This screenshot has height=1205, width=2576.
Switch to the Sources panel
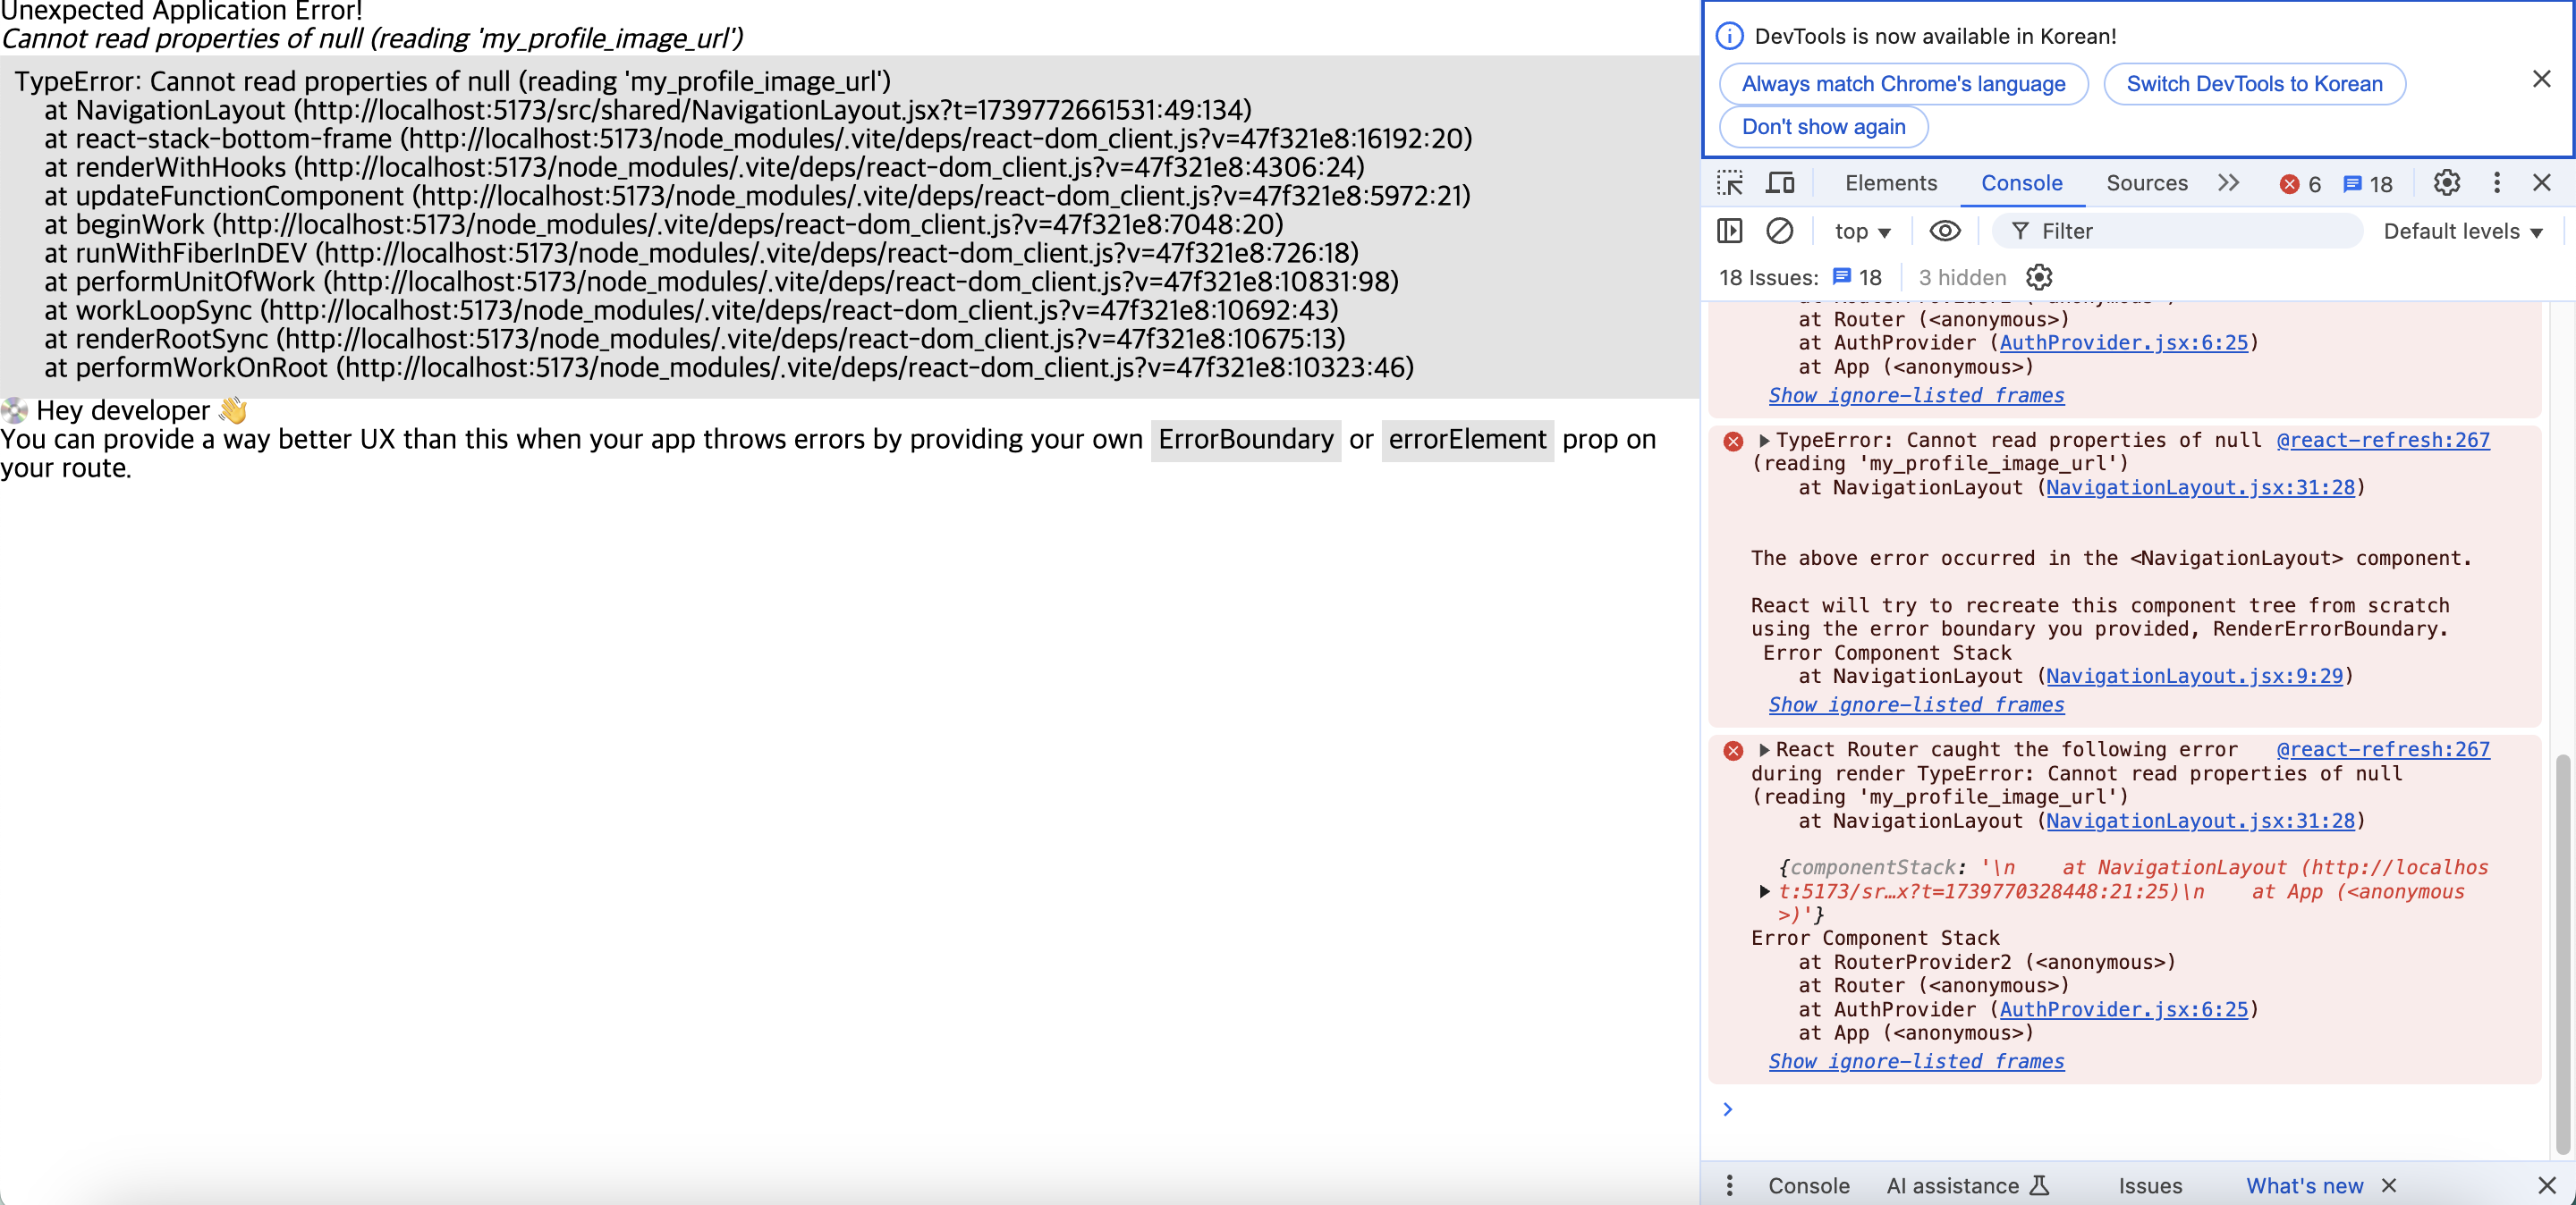(2146, 183)
